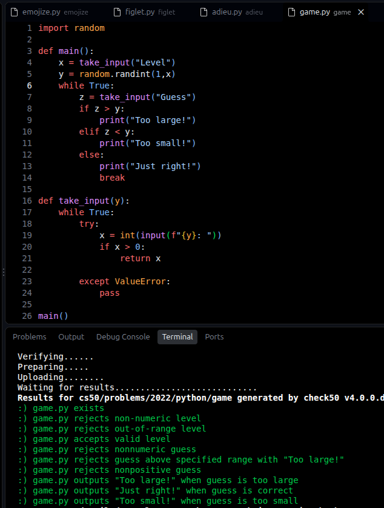Image resolution: width=384 pixels, height=508 pixels.
Task: Click the 'Results for cs50/problems' terminal line
Action: (x=200, y=398)
